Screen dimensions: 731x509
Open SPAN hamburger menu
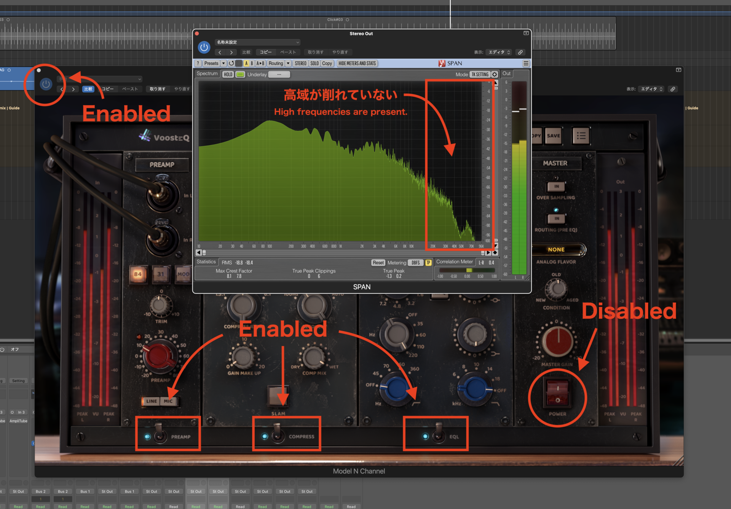coord(526,64)
